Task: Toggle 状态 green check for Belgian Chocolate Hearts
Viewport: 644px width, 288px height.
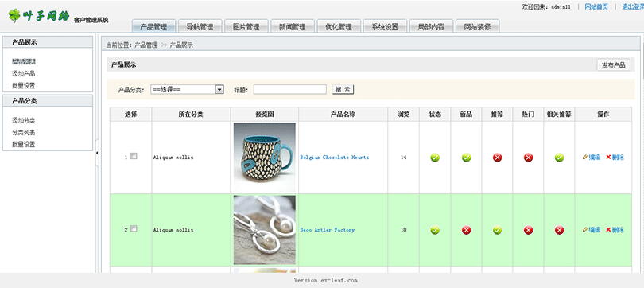Action: [435, 158]
